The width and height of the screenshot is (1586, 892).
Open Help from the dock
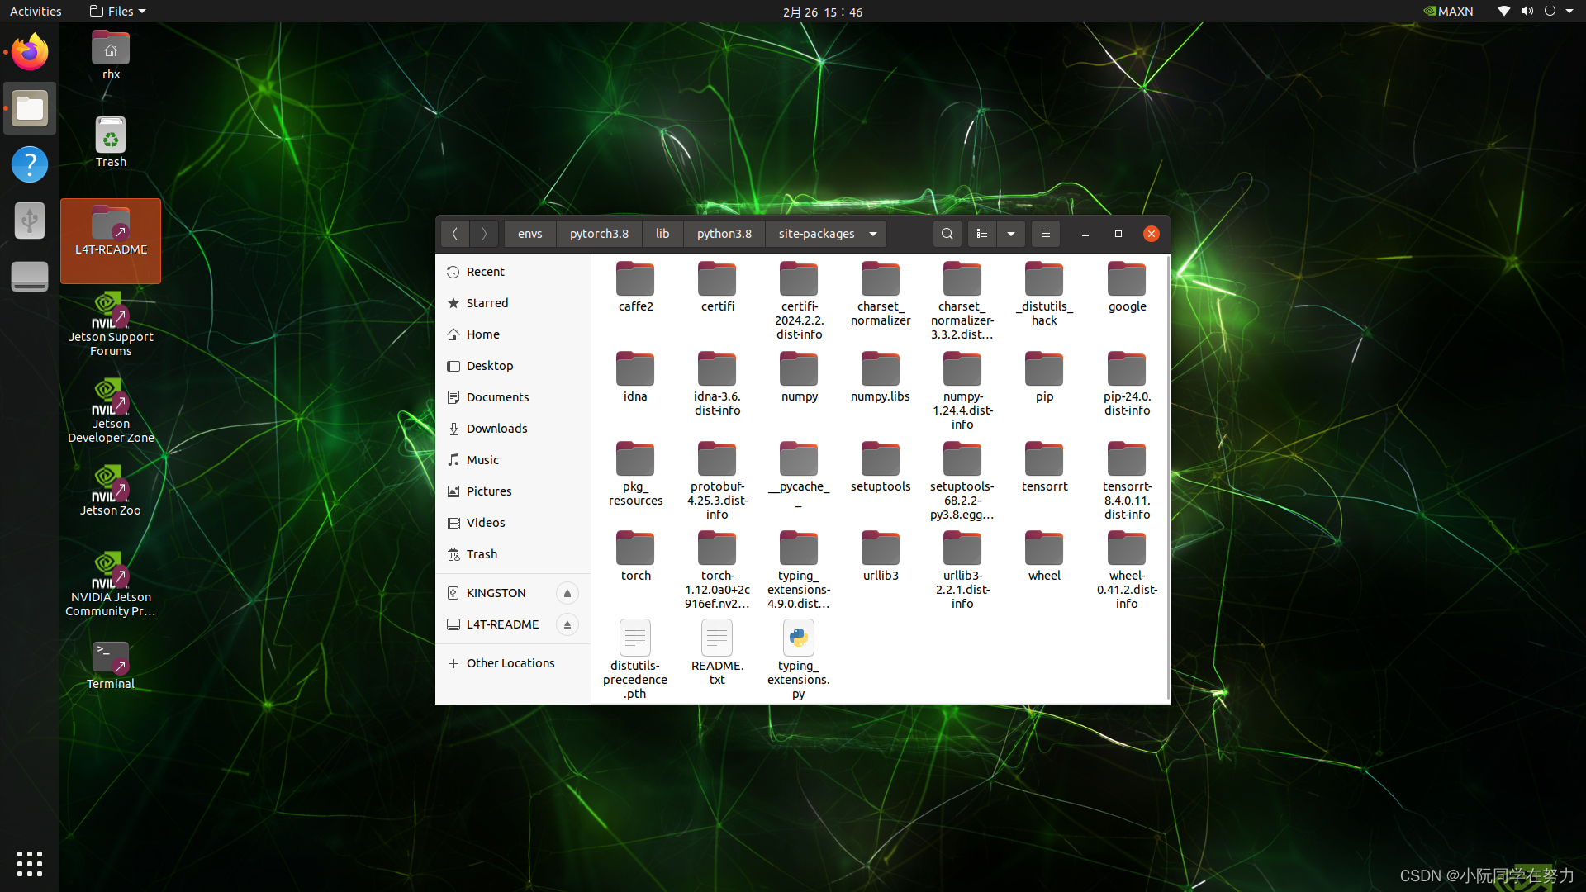(30, 164)
